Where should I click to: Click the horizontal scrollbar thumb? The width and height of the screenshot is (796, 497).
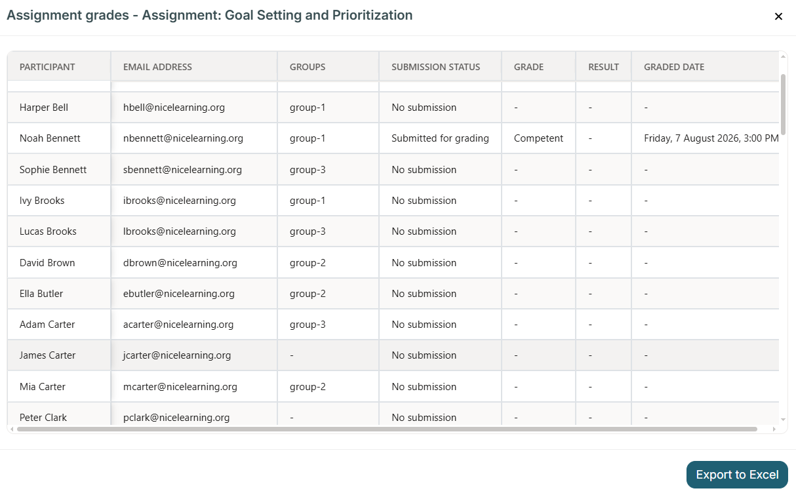387,429
